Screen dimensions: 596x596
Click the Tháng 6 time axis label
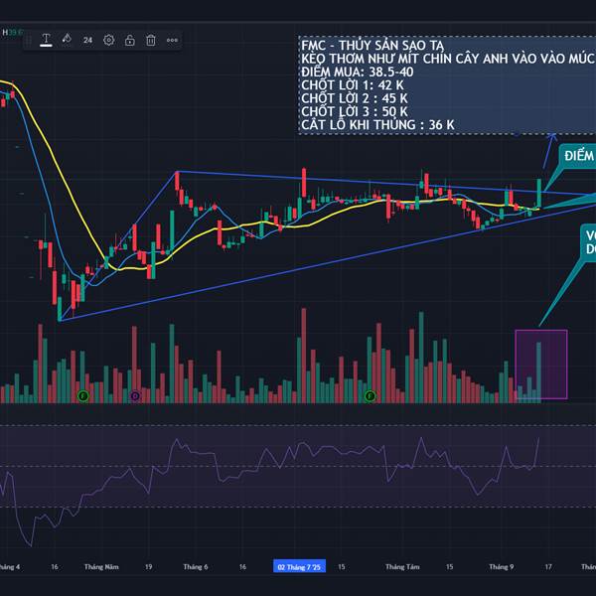tap(196, 567)
